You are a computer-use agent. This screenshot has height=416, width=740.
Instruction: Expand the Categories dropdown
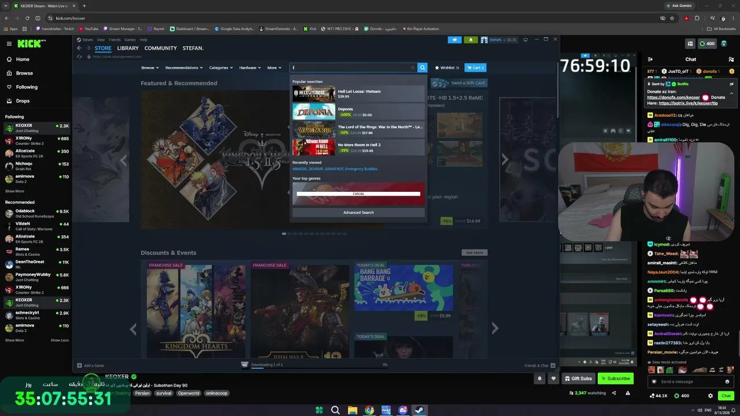click(x=221, y=68)
